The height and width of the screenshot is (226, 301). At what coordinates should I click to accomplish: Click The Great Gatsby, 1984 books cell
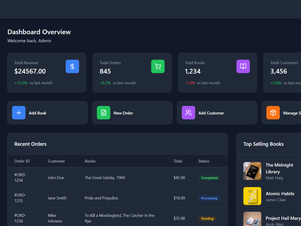[x=105, y=177]
